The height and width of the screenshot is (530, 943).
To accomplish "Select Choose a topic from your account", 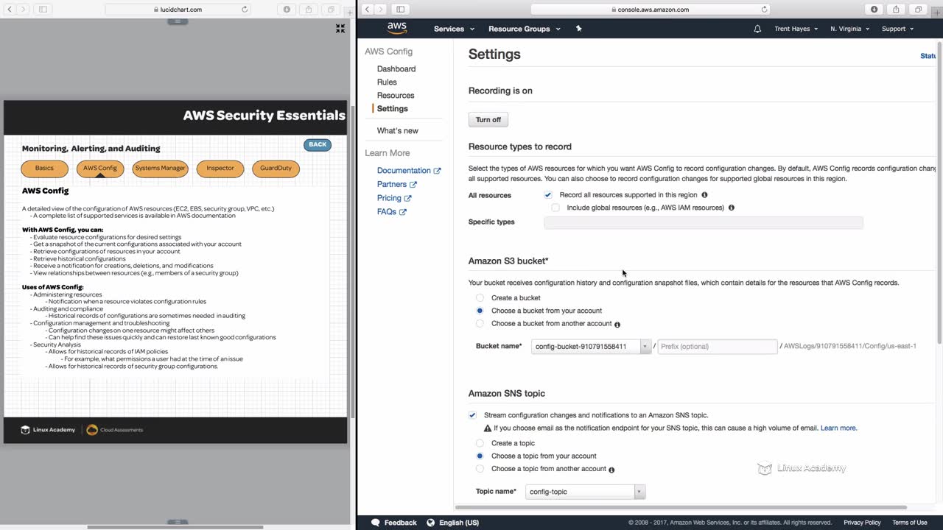I will (x=480, y=456).
